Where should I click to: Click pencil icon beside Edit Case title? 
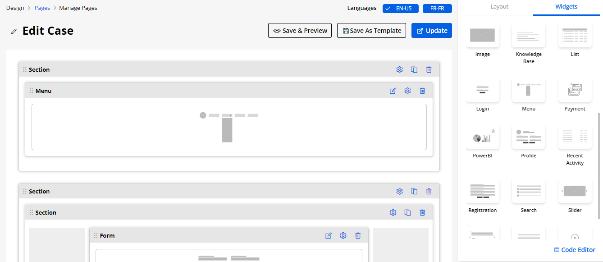tap(14, 32)
